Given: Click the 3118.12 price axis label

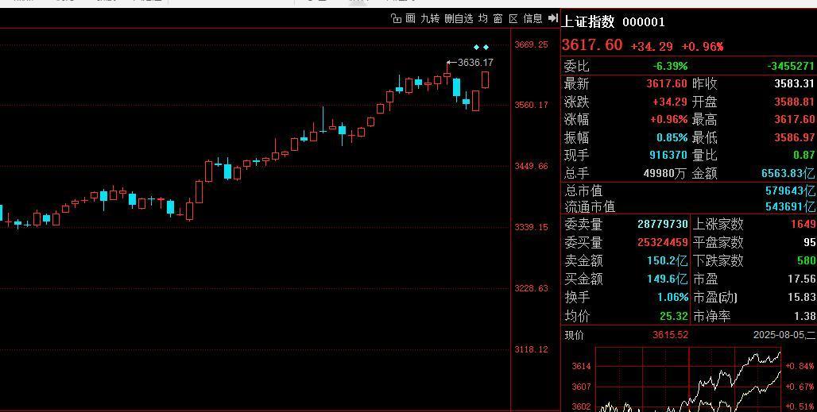Looking at the screenshot, I should (531, 349).
